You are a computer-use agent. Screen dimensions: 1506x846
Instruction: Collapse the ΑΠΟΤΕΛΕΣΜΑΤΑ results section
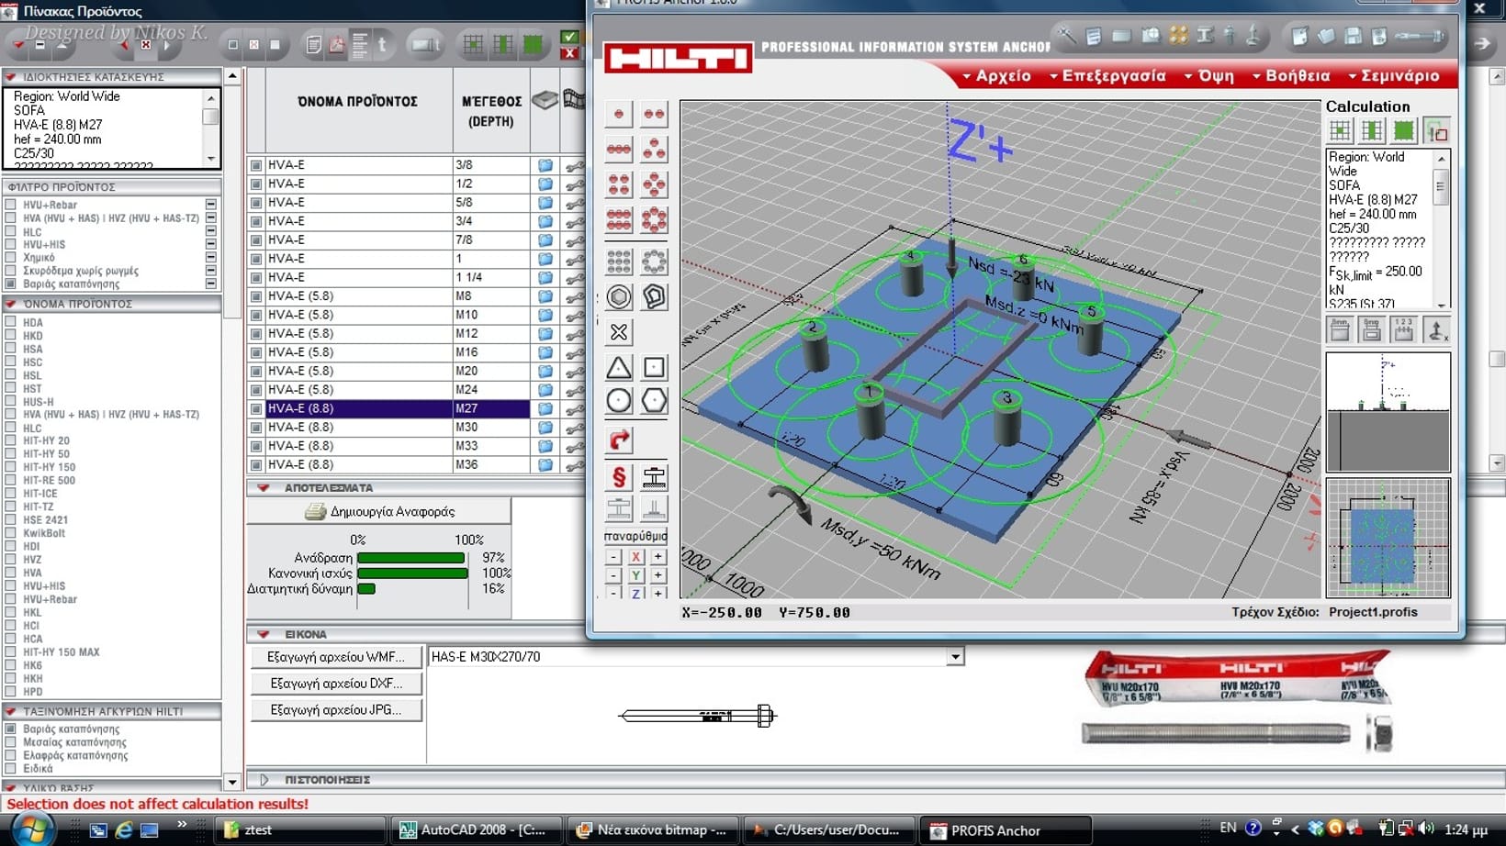coord(264,488)
